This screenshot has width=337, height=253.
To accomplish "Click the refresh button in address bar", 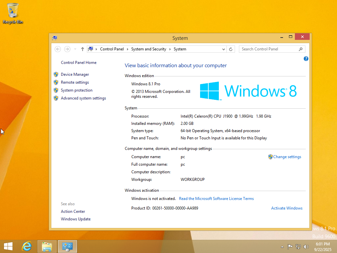I will [231, 49].
